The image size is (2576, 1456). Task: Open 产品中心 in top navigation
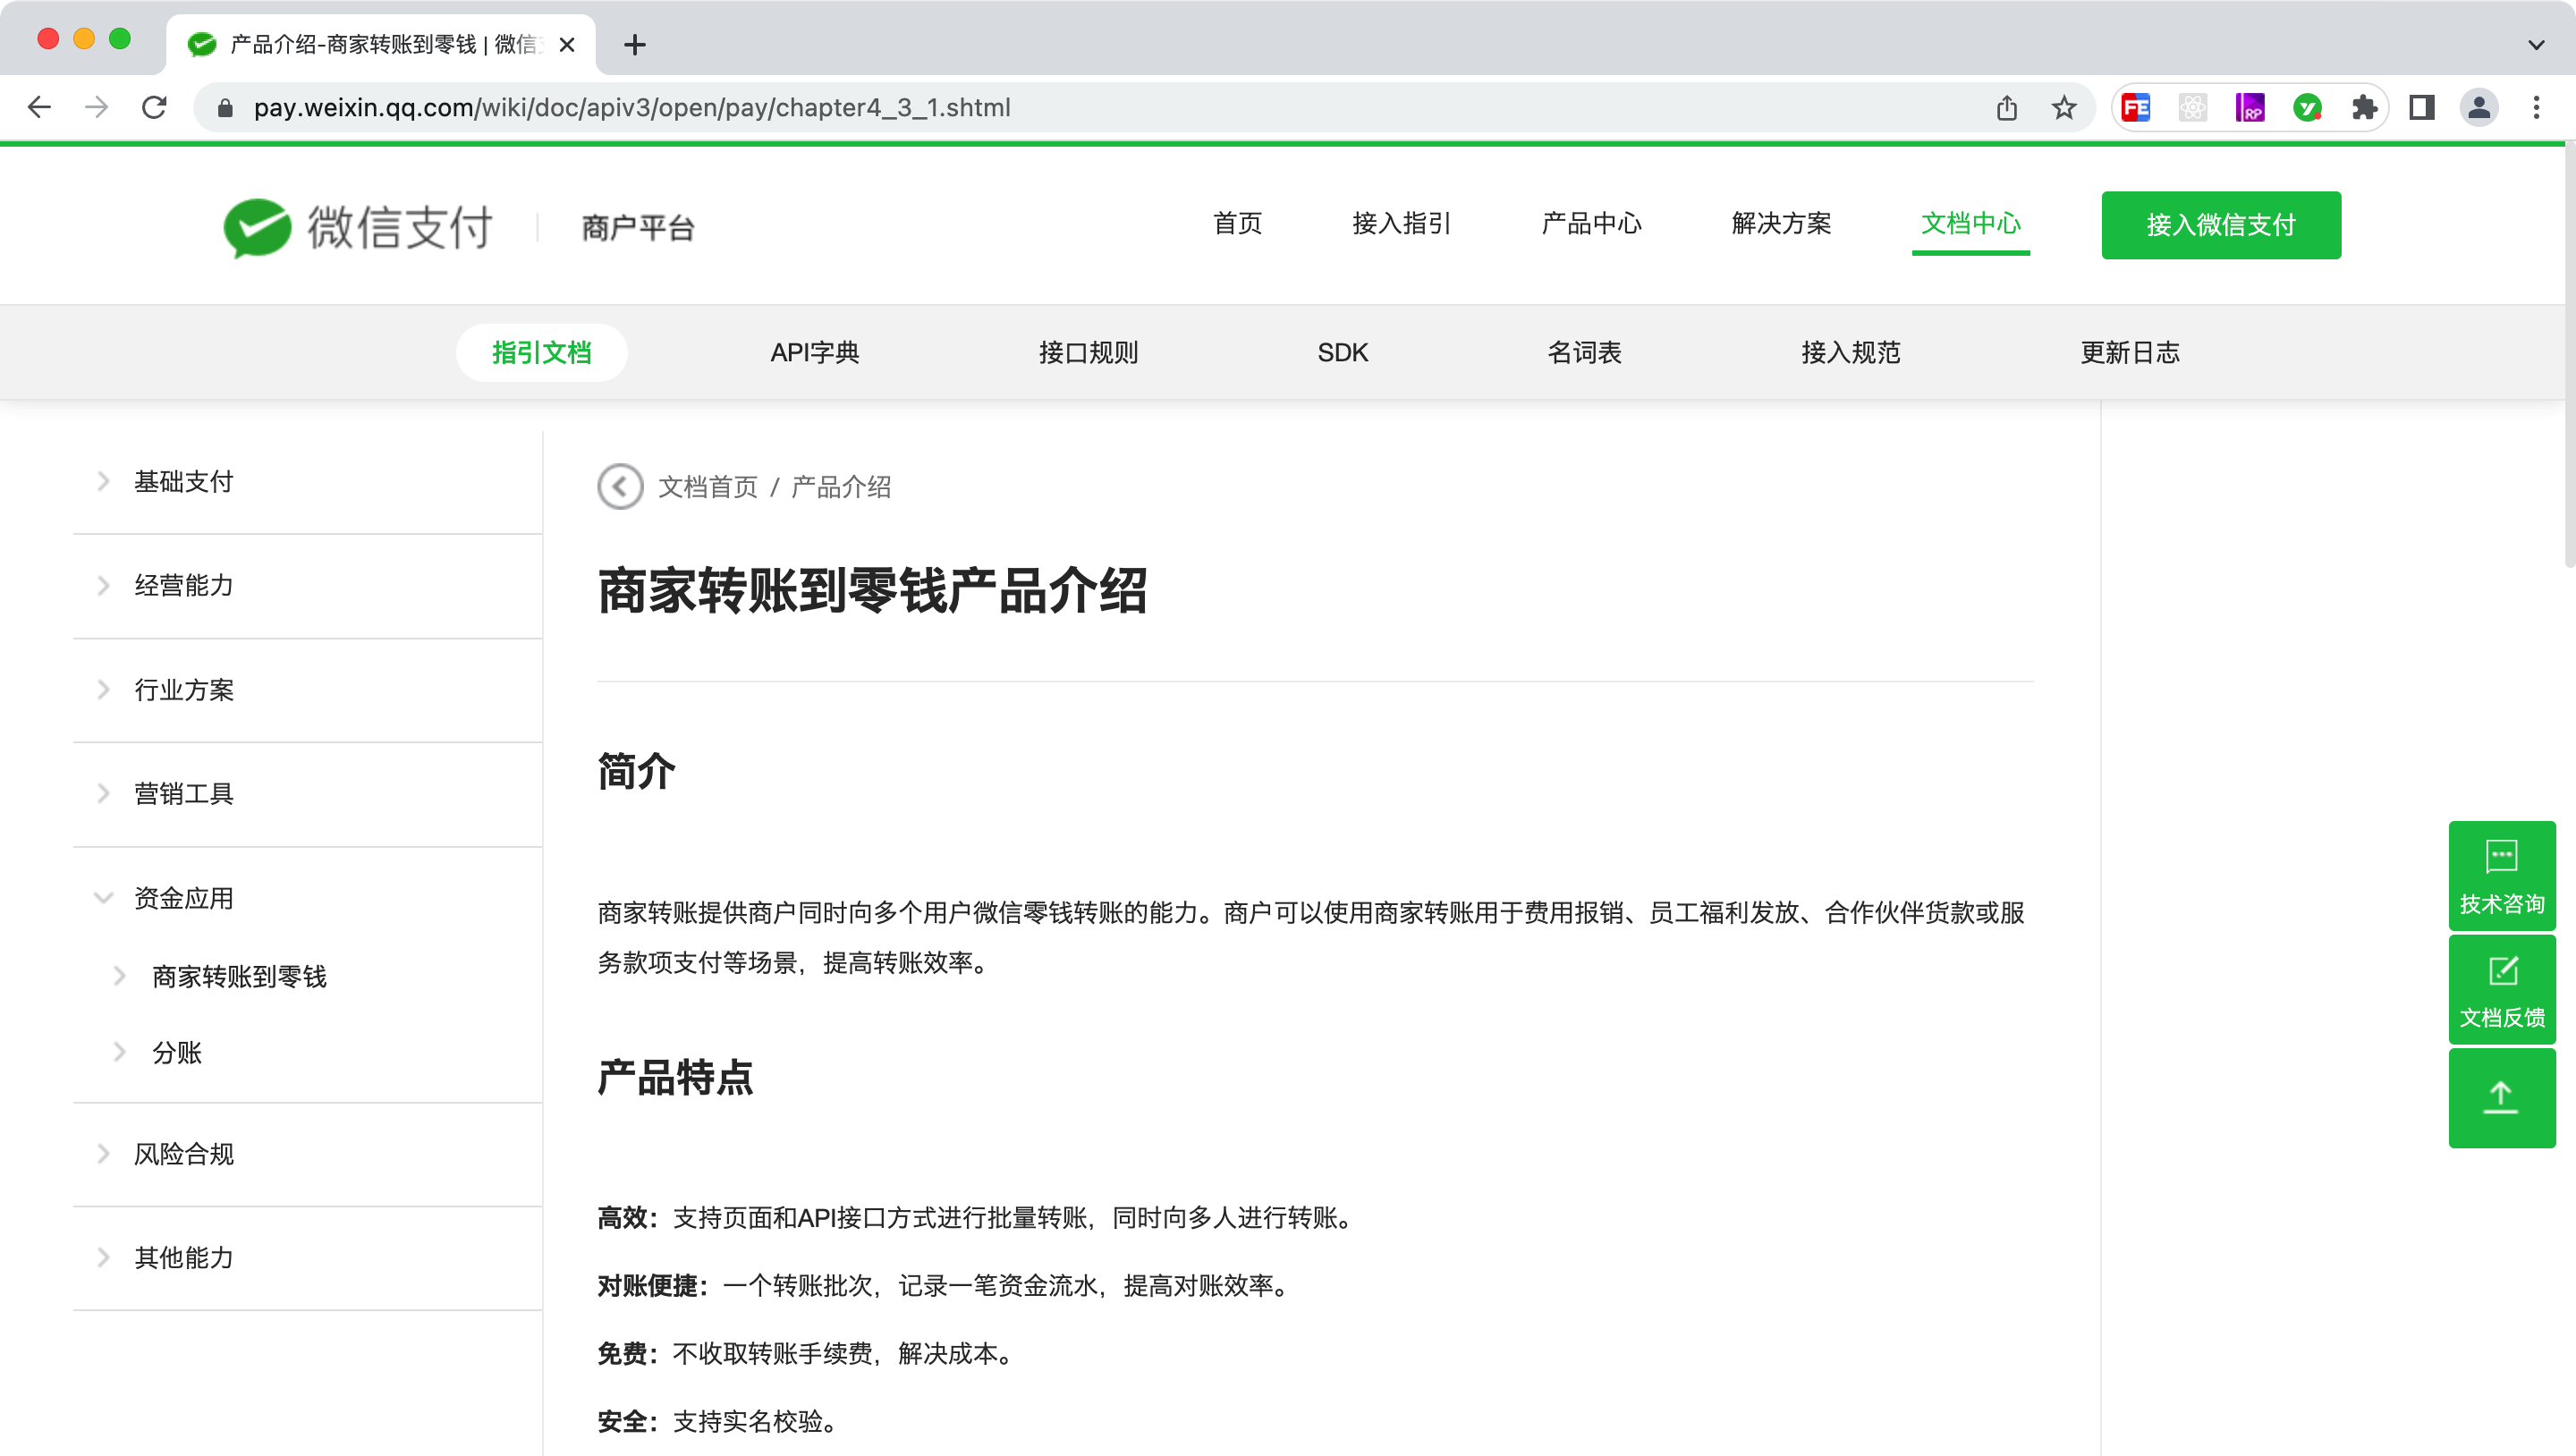[1591, 223]
